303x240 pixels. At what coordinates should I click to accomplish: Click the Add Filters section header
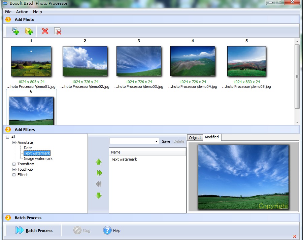(151, 130)
